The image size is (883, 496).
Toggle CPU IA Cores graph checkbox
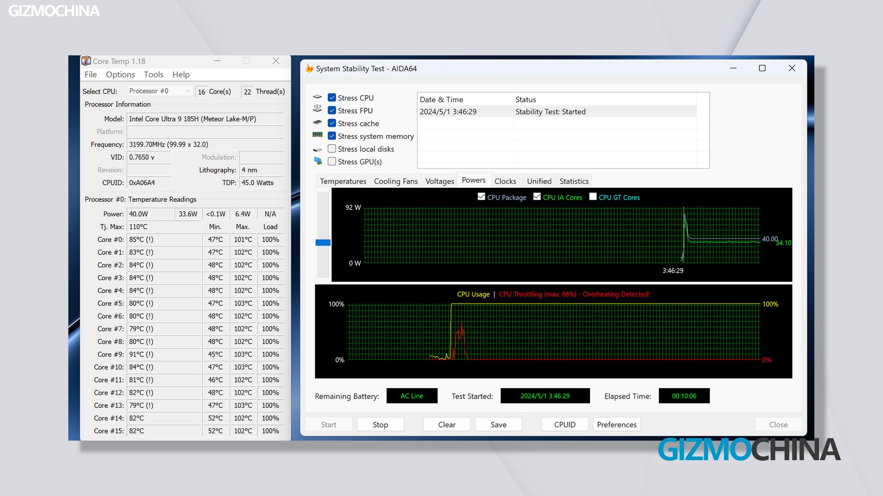coord(537,197)
